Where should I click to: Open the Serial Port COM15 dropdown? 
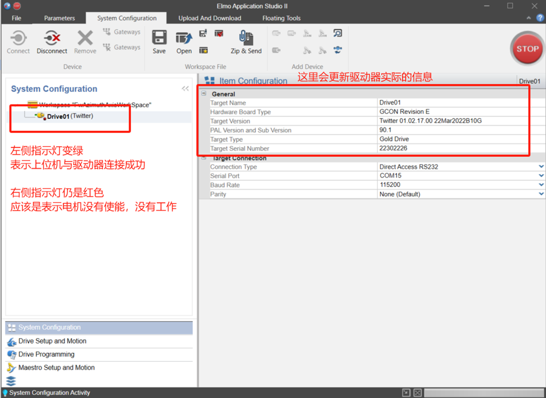[541, 176]
